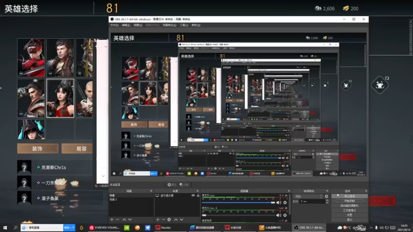Pop out the 转场特效 transitions dock
Image resolution: width=413 pixels, height=232 pixels.
(x=327, y=191)
